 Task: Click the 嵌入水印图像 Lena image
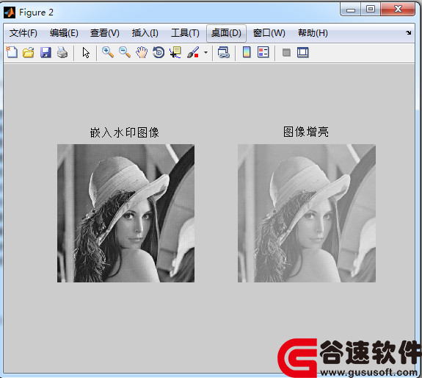click(125, 213)
